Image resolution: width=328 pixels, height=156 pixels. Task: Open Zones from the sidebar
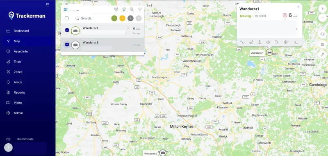tap(27, 72)
